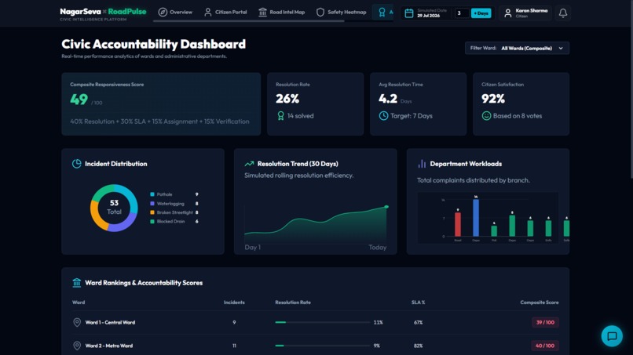Screen dimensions: 633x355
Task: Click the pie chart icon beside Incident Distribution
Action: point(76,164)
